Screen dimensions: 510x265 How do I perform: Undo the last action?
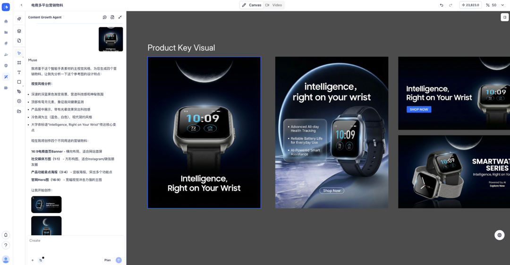pyautogui.click(x=442, y=5)
